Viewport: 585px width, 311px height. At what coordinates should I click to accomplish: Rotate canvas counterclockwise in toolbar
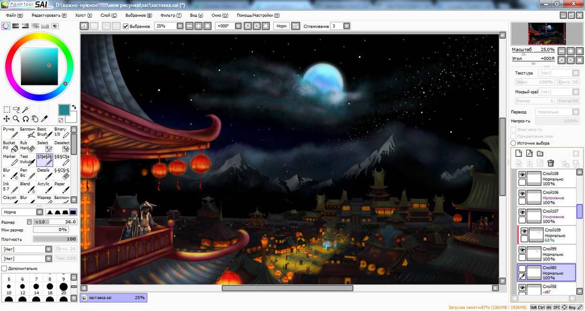(247, 26)
